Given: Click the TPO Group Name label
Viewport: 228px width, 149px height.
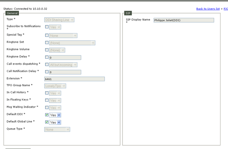Looking at the screenshot, I should [x=20, y=85].
